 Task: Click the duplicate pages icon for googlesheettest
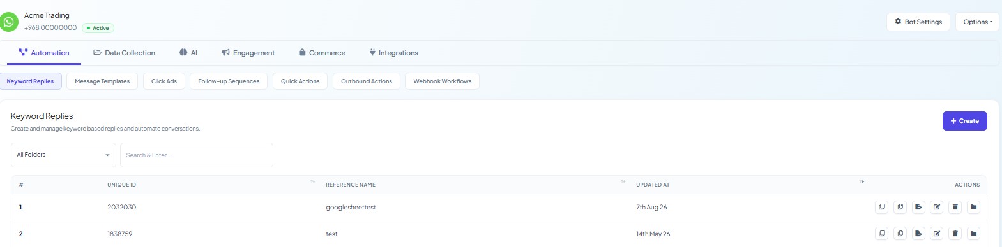900,207
